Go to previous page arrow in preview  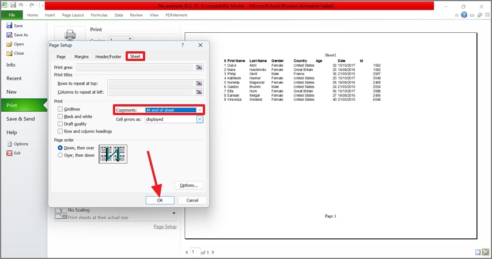coord(187,252)
